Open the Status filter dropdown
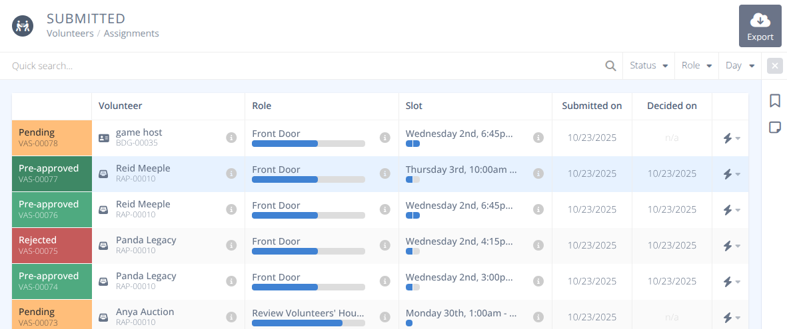The height and width of the screenshot is (329, 787). click(649, 66)
